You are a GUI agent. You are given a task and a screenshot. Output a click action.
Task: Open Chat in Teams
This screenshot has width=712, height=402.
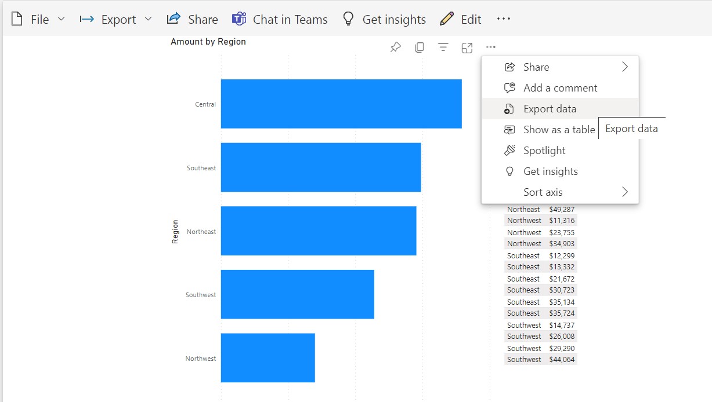280,19
